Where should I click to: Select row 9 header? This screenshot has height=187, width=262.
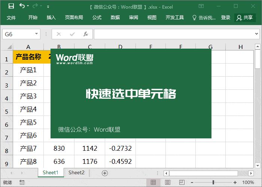click(6, 162)
